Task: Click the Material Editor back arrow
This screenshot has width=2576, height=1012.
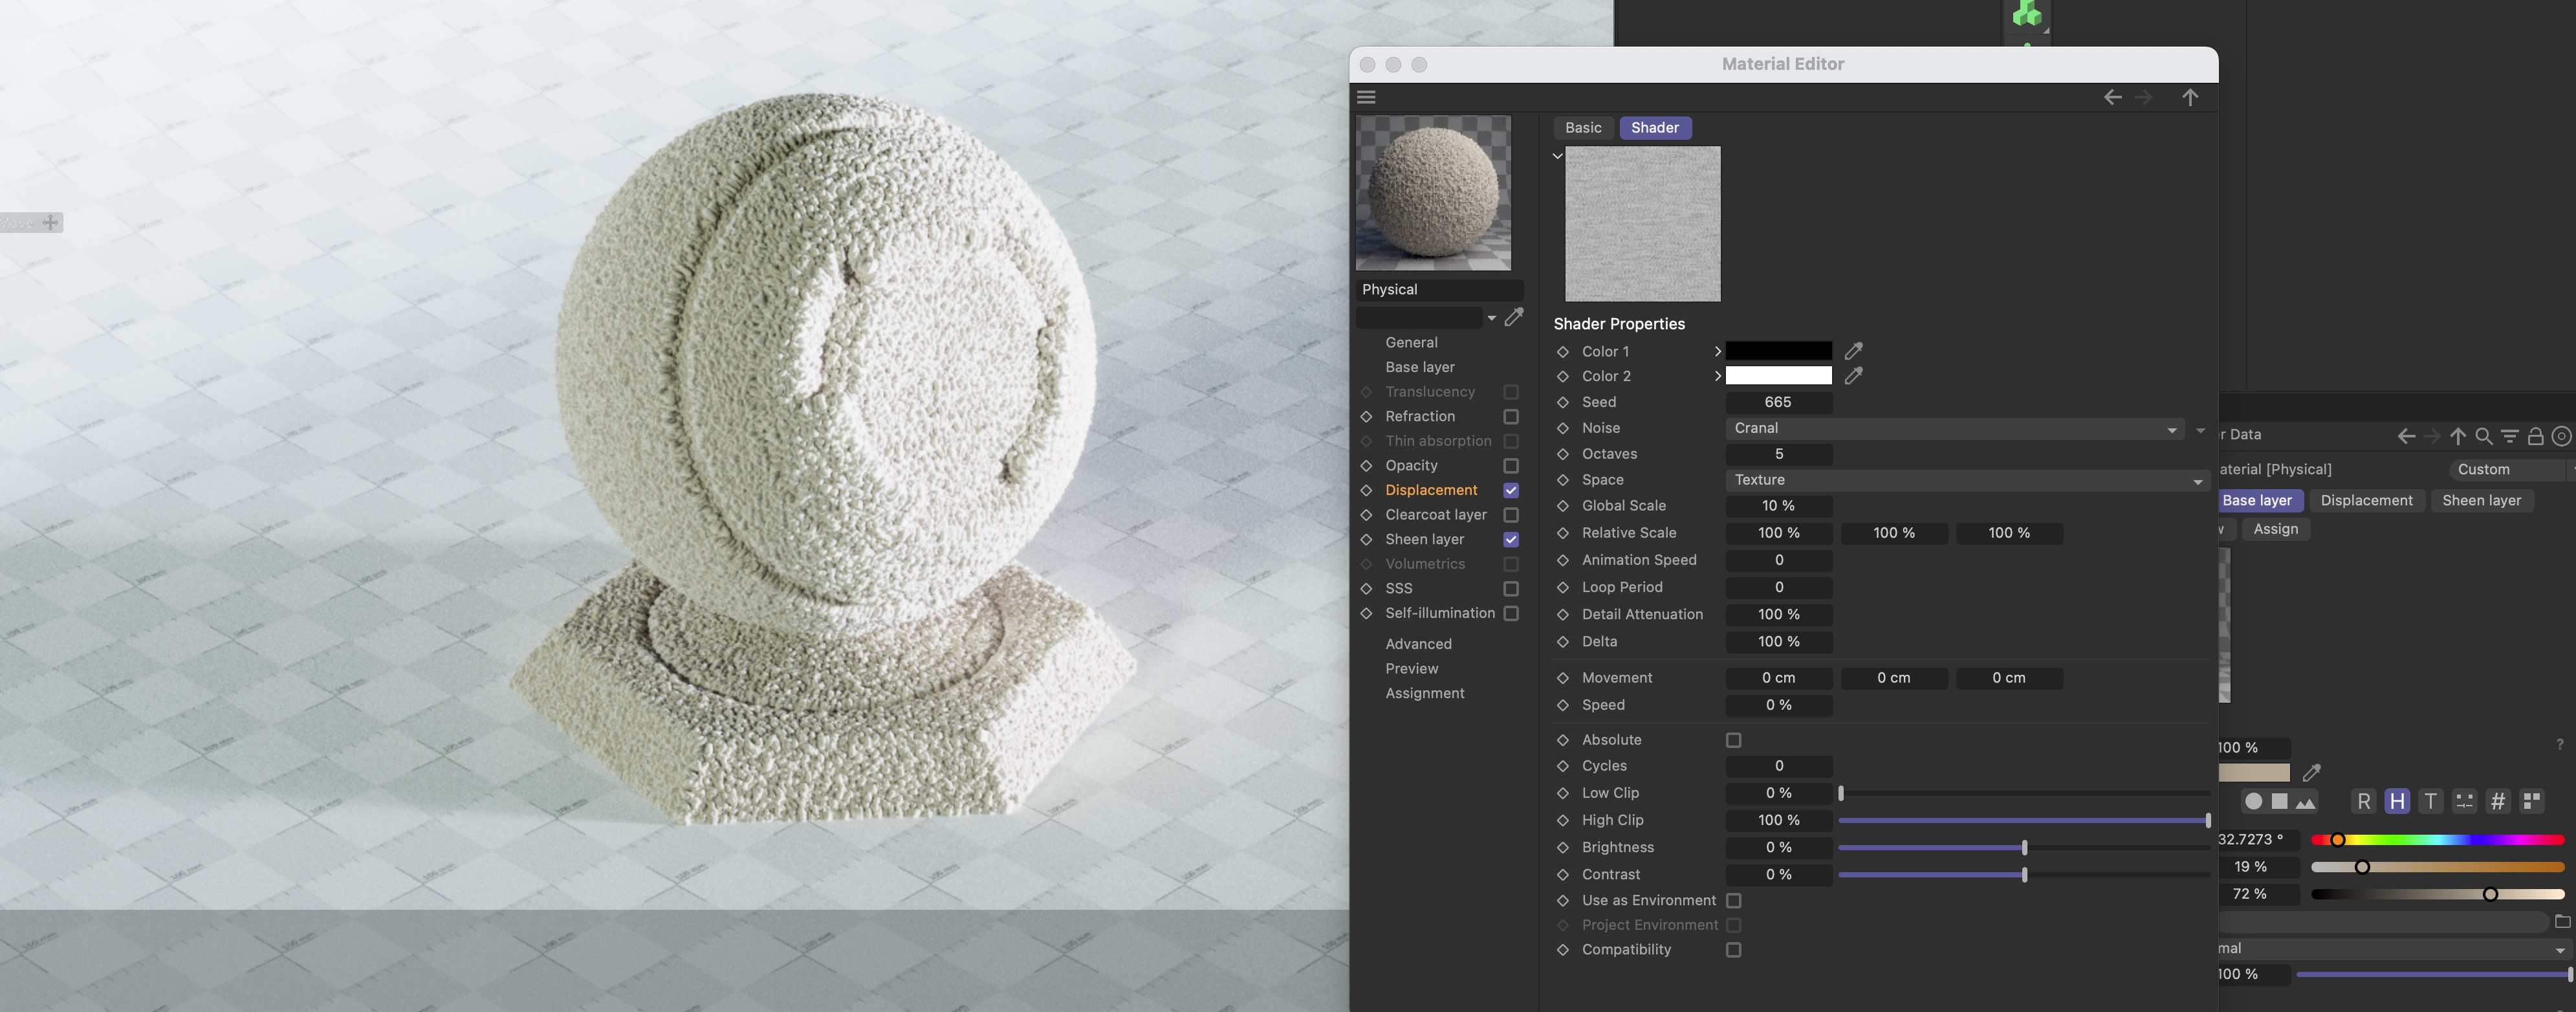Action: tap(2112, 97)
